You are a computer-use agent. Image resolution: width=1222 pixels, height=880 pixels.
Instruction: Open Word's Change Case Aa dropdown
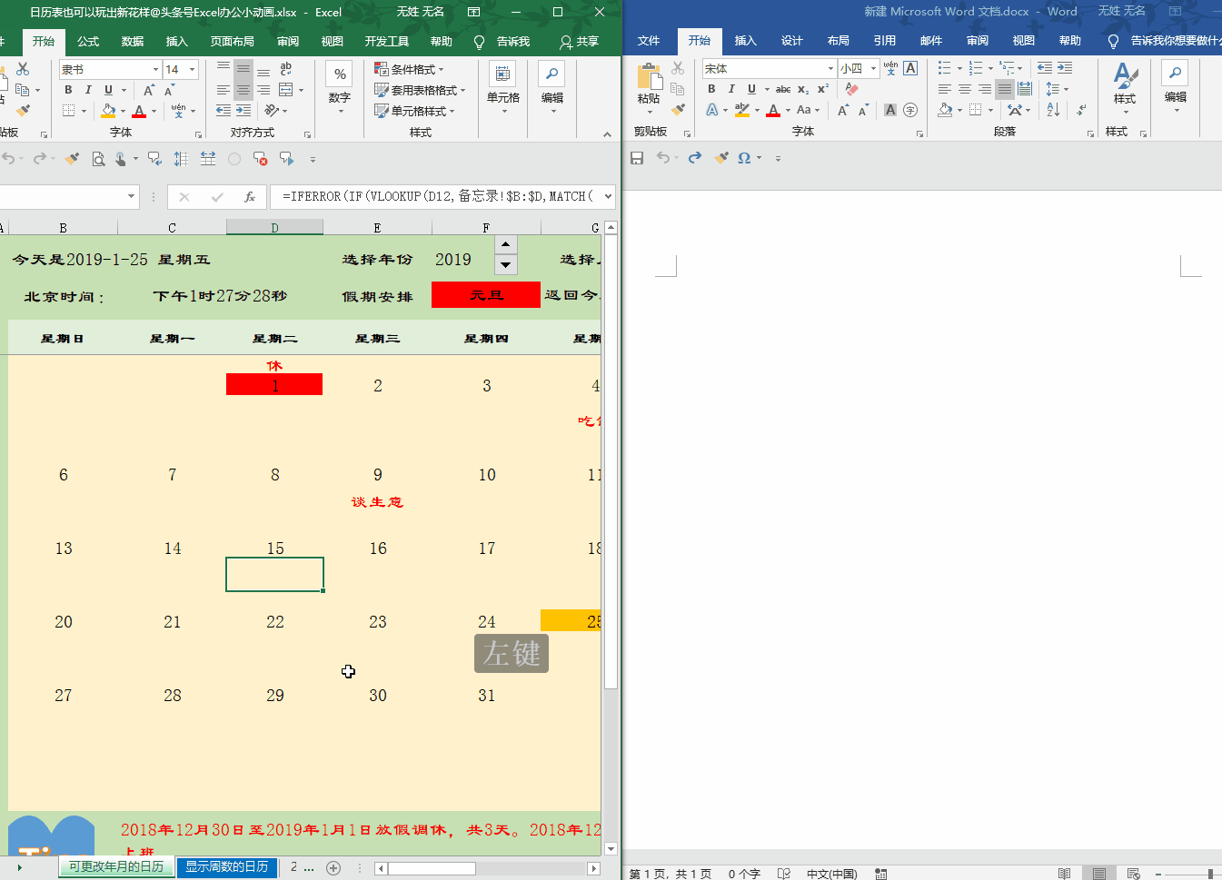[x=808, y=110]
